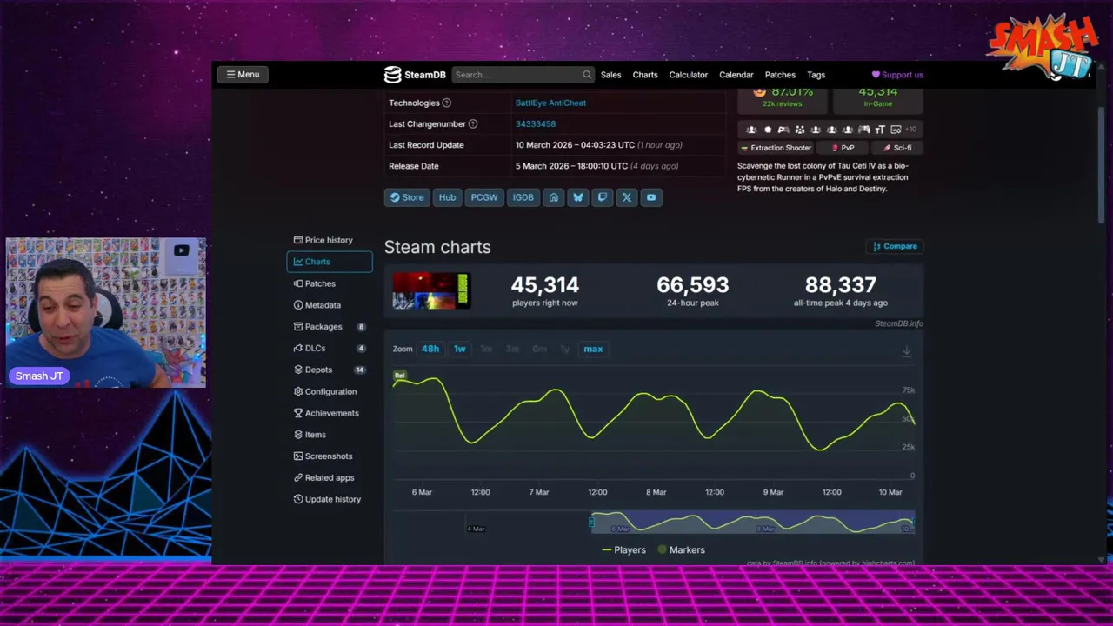Viewport: 1113px width, 626px height.
Task: Click the Rel release marker on chart
Action: pyautogui.click(x=400, y=376)
